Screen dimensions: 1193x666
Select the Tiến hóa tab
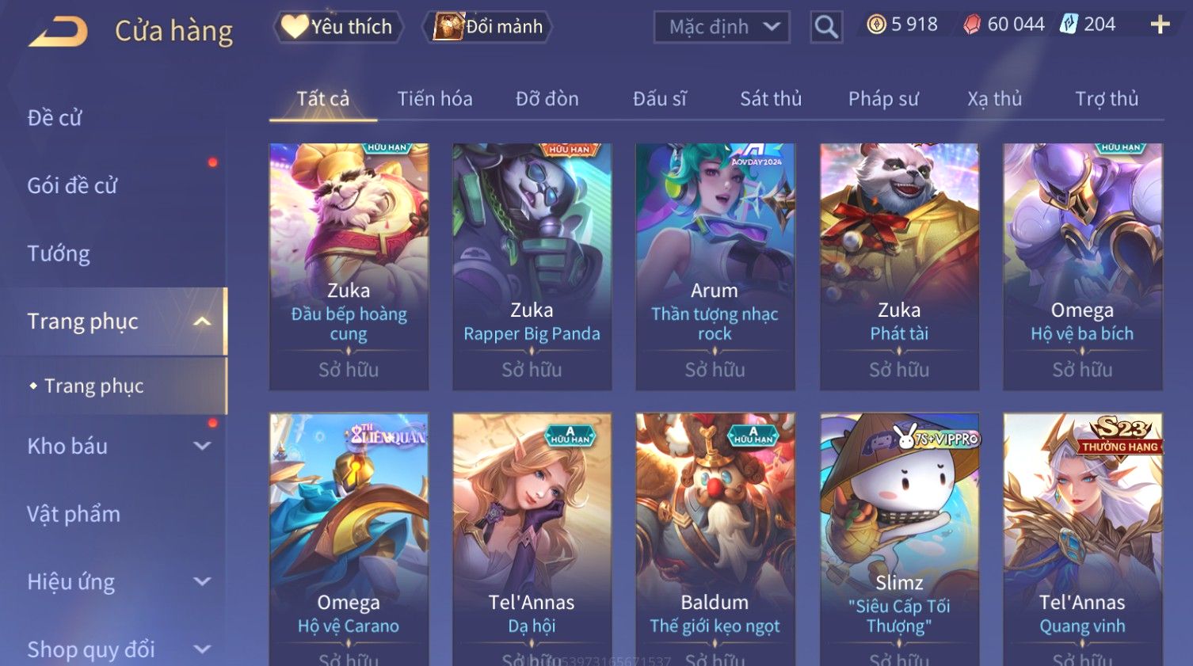tap(435, 99)
